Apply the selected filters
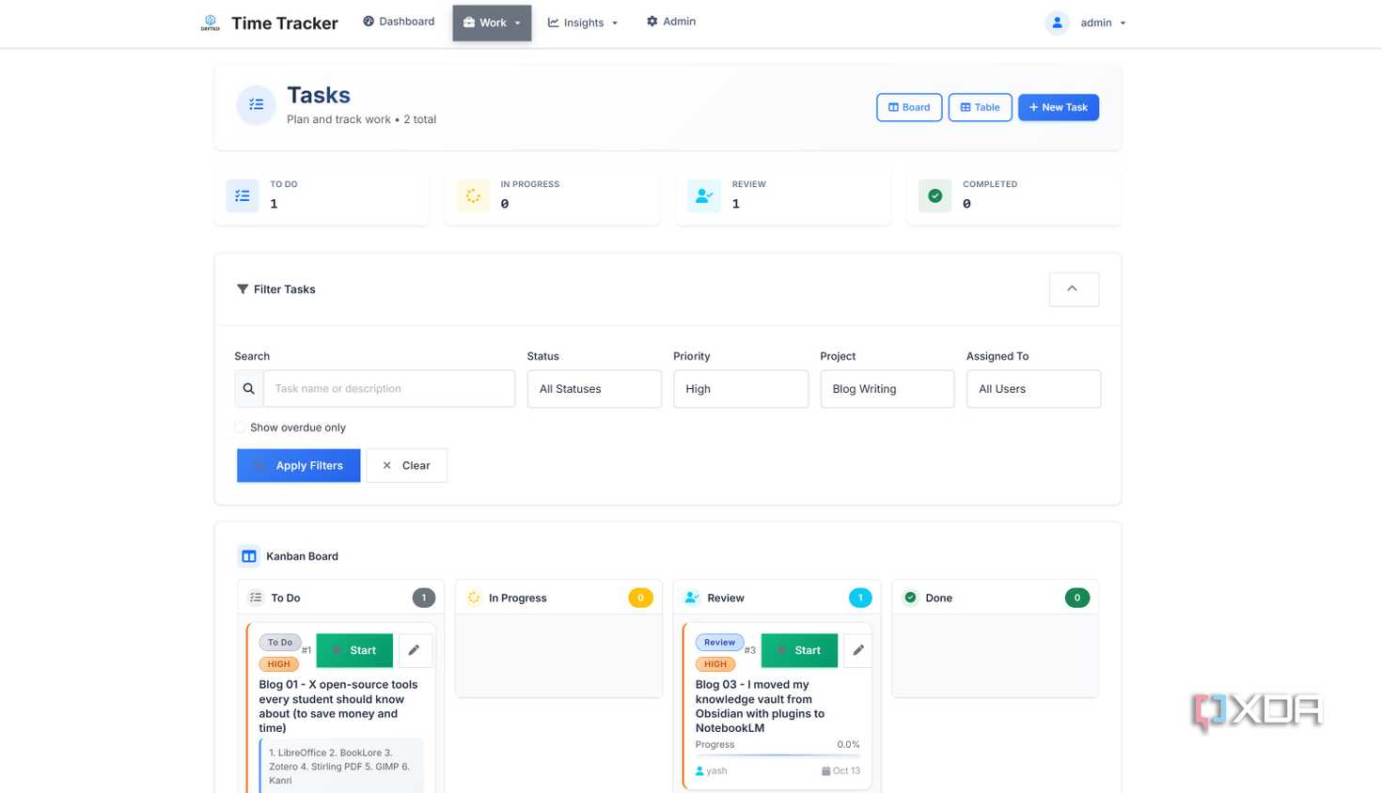Viewport: 1382px width, 793px height. (x=299, y=465)
